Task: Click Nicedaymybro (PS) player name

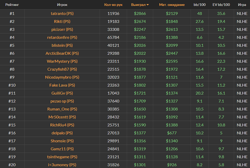Action: tap(62, 77)
